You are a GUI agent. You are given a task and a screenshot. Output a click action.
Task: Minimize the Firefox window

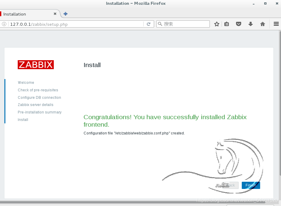click(254, 4)
